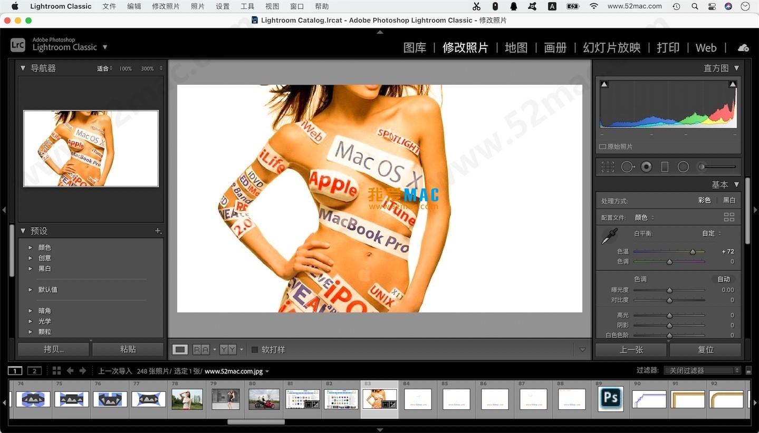This screenshot has width=759, height=433.
Task: Switch to the 幻灯片放映 module
Action: coord(611,47)
